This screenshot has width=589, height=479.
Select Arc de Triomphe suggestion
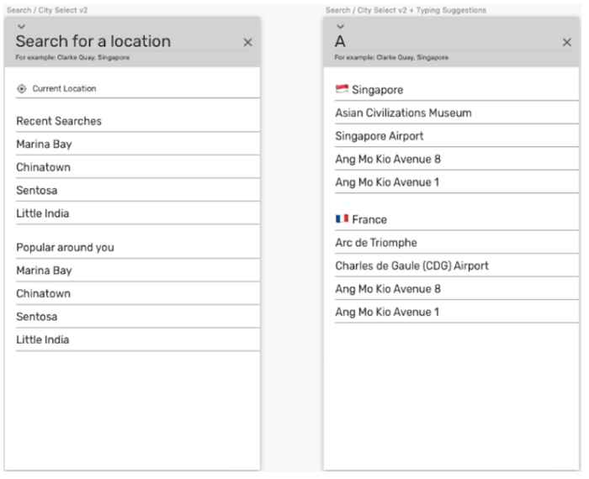coord(375,243)
